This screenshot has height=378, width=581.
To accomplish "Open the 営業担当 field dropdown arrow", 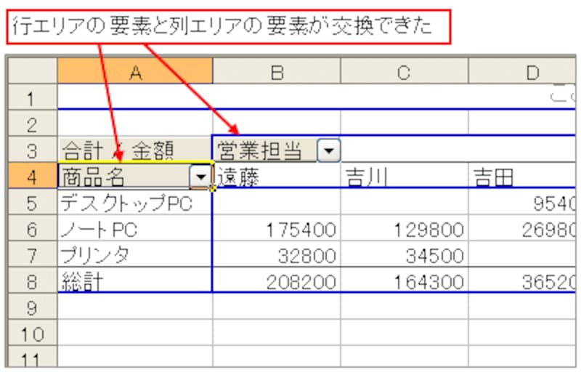I will 329,150.
